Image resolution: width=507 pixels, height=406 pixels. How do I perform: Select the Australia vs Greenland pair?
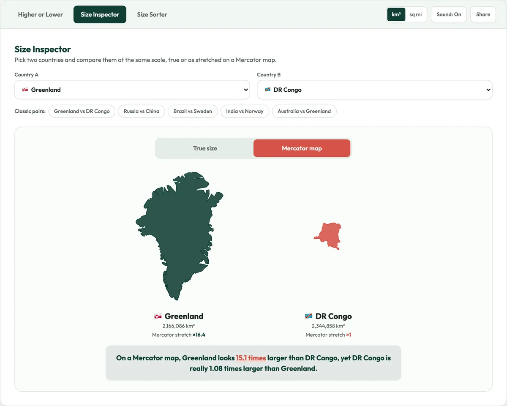click(x=304, y=111)
